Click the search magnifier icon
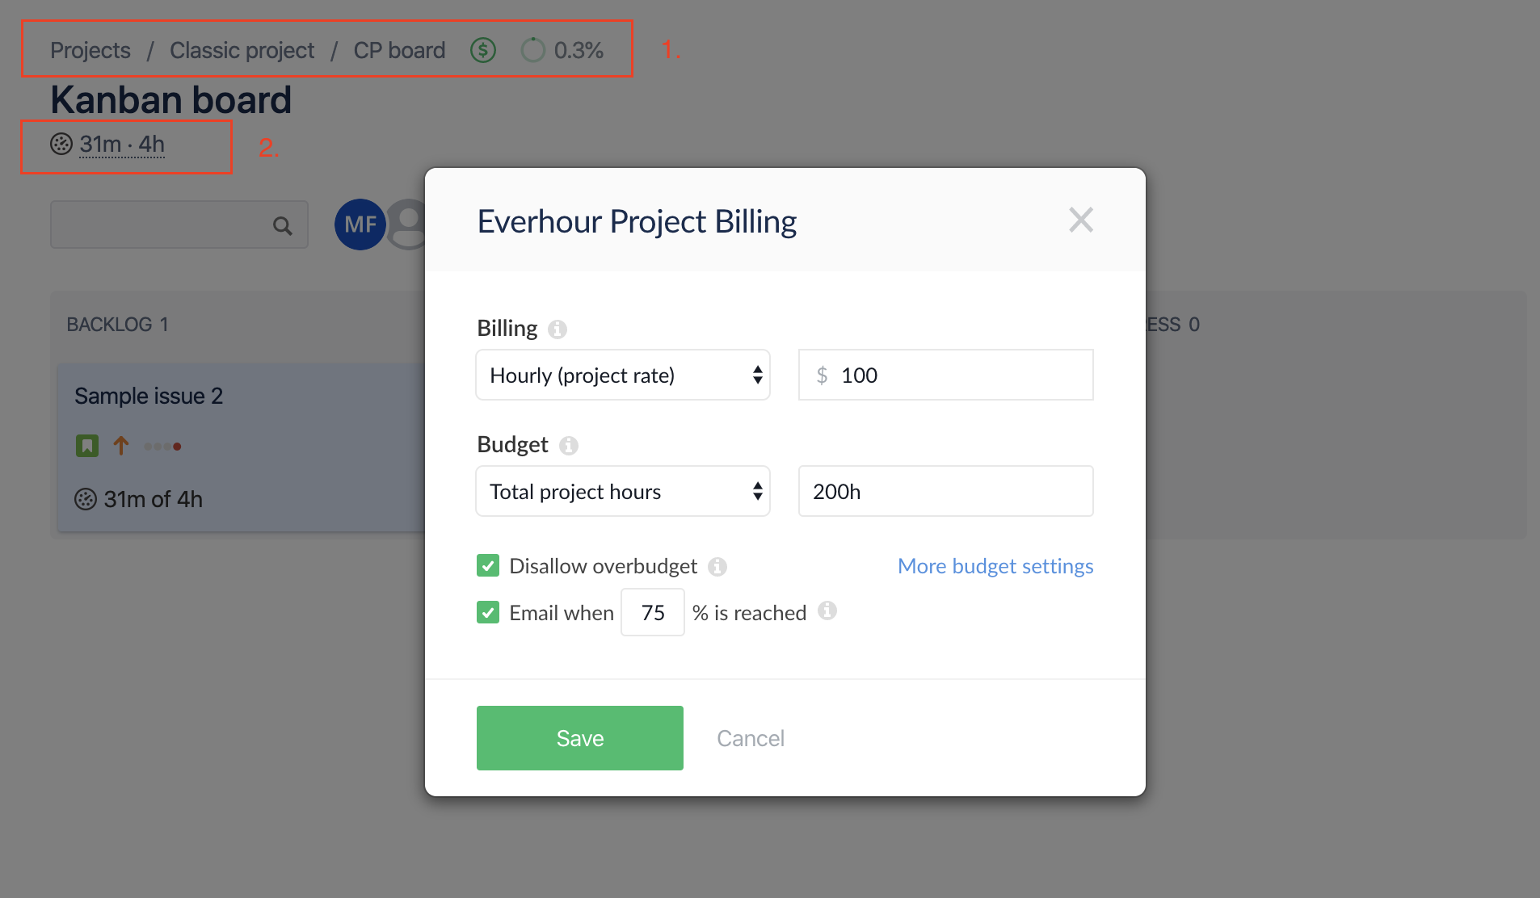The height and width of the screenshot is (898, 1540). [282, 225]
